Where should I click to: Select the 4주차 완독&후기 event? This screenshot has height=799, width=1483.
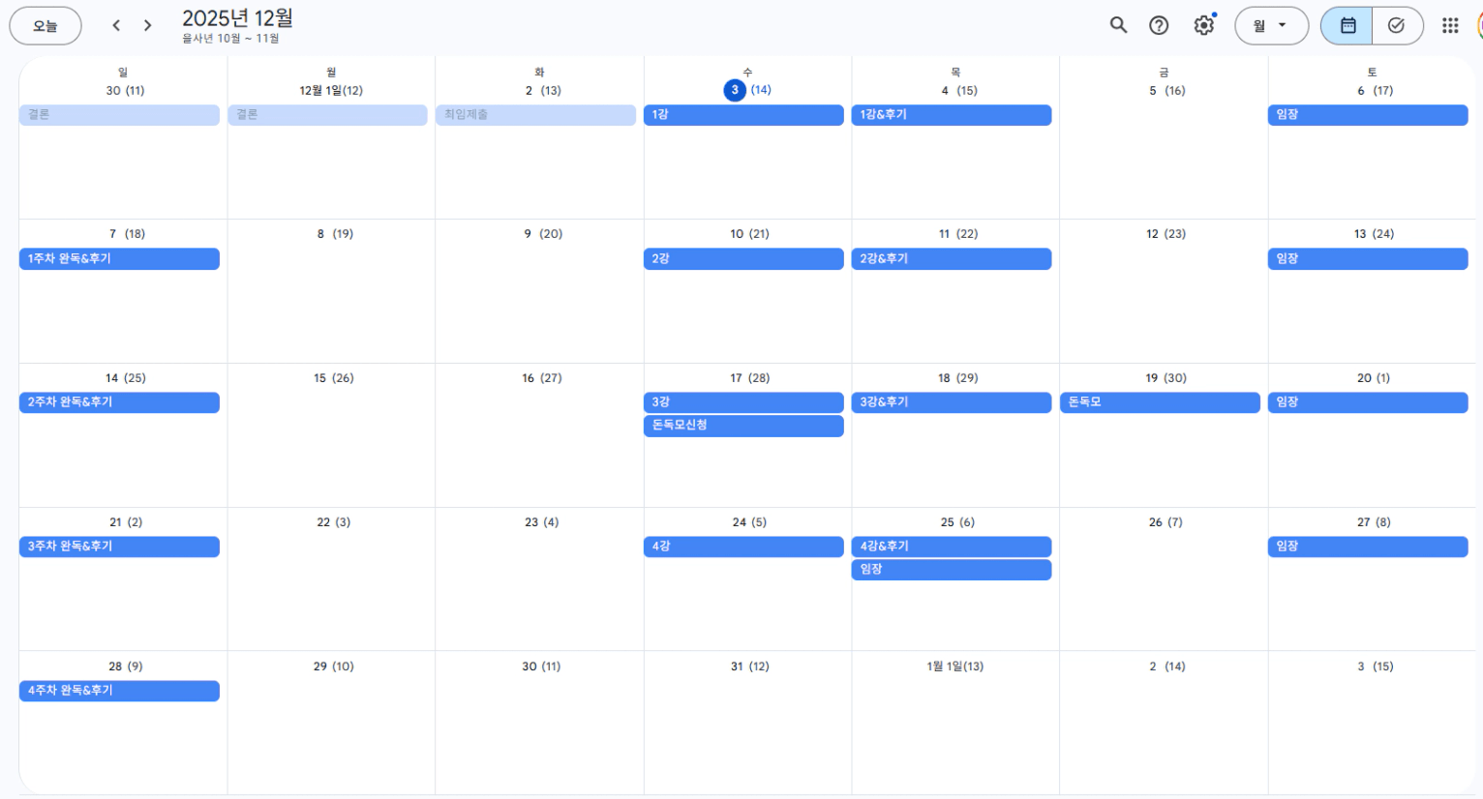[119, 691]
